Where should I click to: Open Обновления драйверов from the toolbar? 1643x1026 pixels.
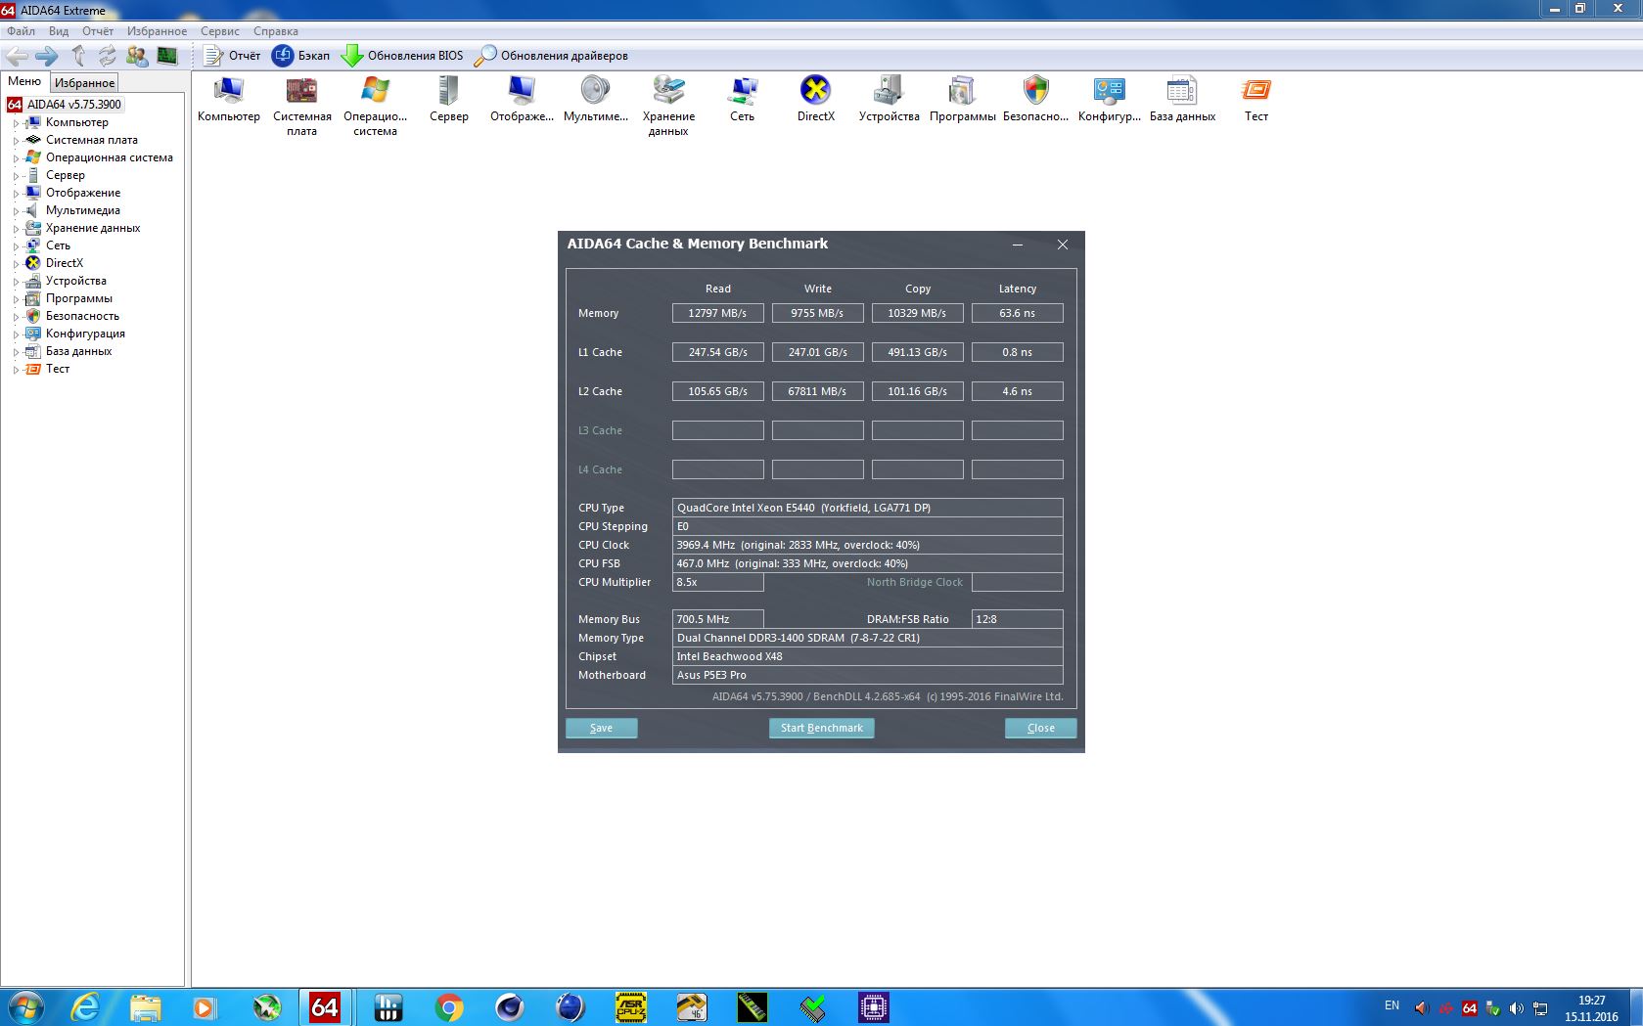(x=551, y=56)
